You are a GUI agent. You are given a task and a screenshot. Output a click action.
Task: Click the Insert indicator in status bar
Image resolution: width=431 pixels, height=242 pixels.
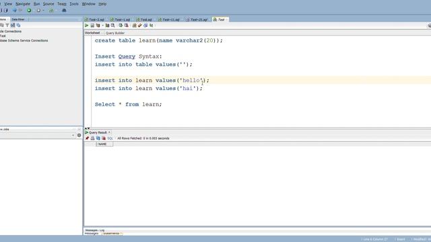point(400,239)
